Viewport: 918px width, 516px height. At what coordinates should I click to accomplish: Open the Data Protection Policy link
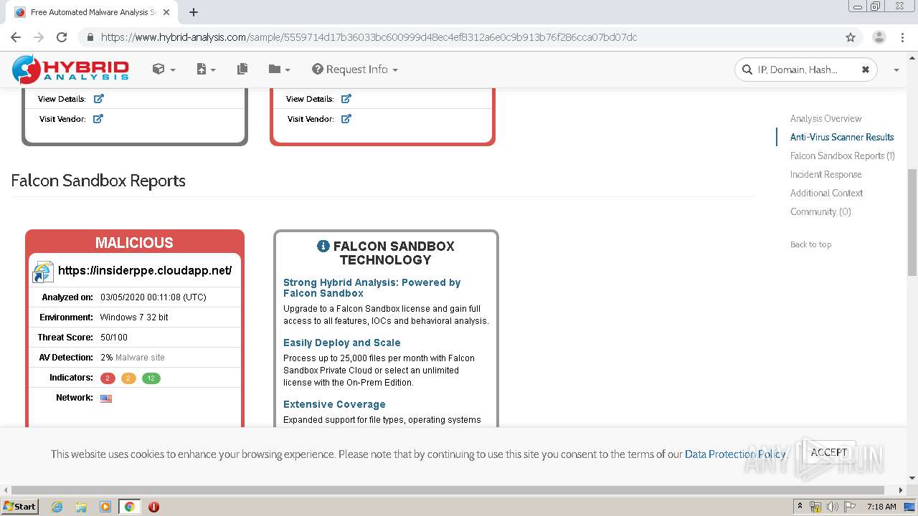pyautogui.click(x=735, y=454)
